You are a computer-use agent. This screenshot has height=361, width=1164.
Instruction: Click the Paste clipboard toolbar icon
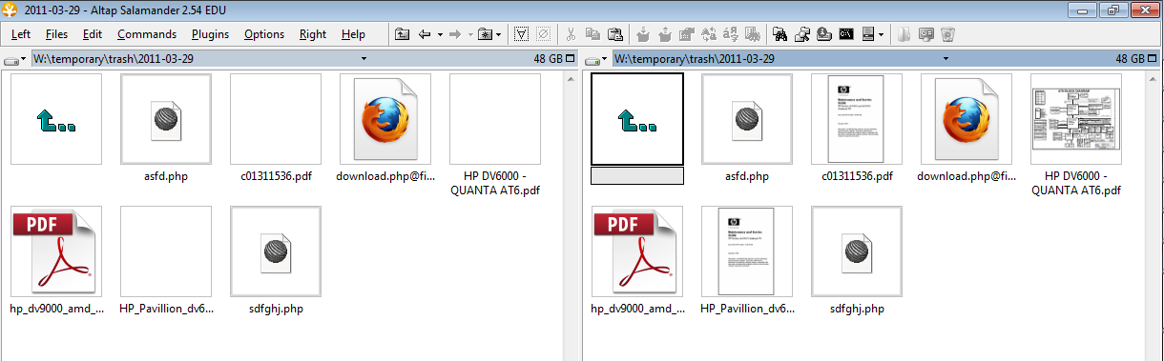pos(615,34)
